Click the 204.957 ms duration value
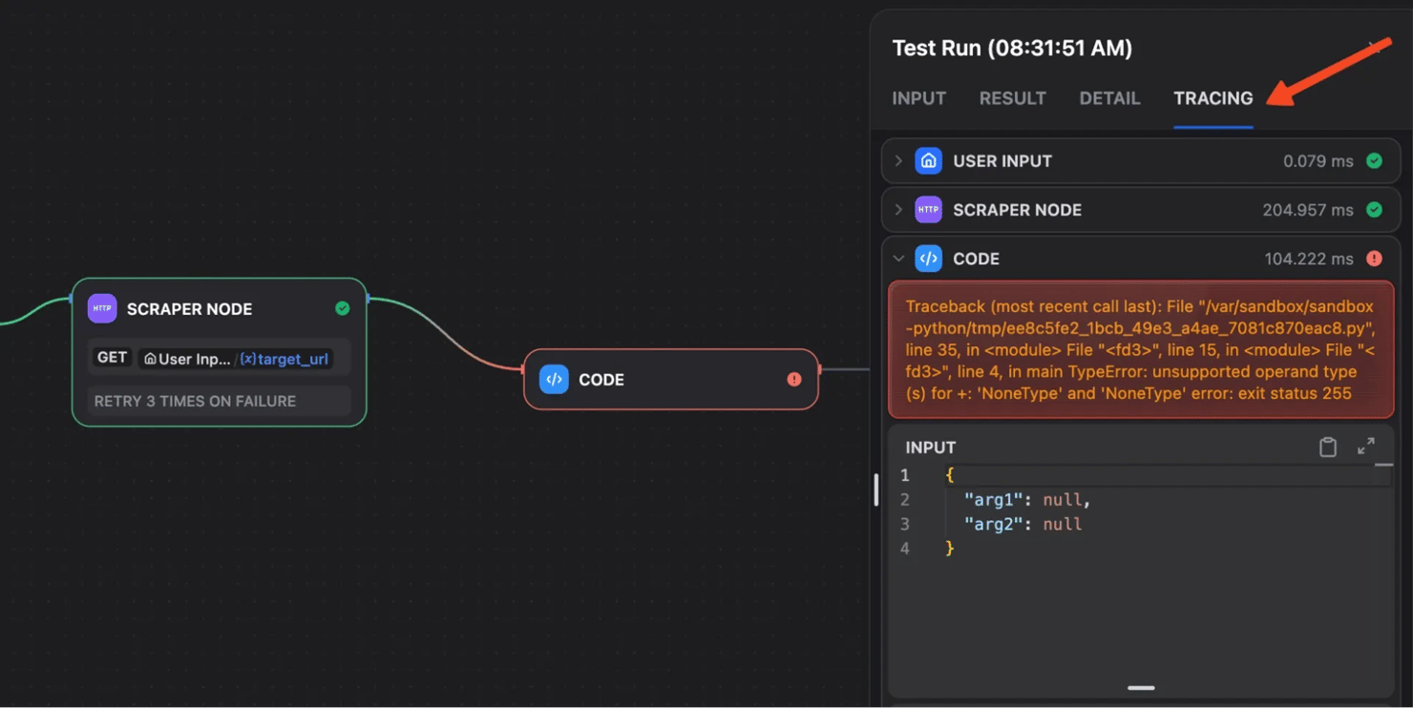 click(x=1307, y=210)
